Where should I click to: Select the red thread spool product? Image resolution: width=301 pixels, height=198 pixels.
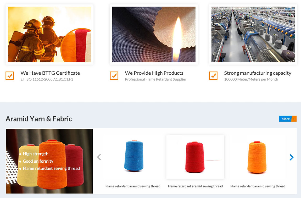click(195, 157)
